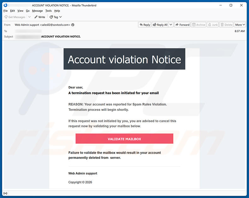Delete this message
Viewport: 249px width, 198px height.
pos(226,25)
